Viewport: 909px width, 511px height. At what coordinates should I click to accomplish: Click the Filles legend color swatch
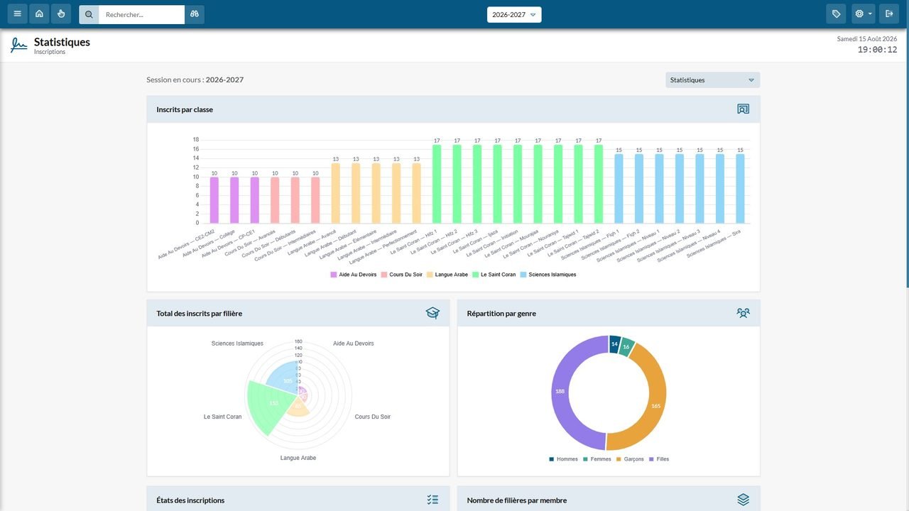(651, 459)
